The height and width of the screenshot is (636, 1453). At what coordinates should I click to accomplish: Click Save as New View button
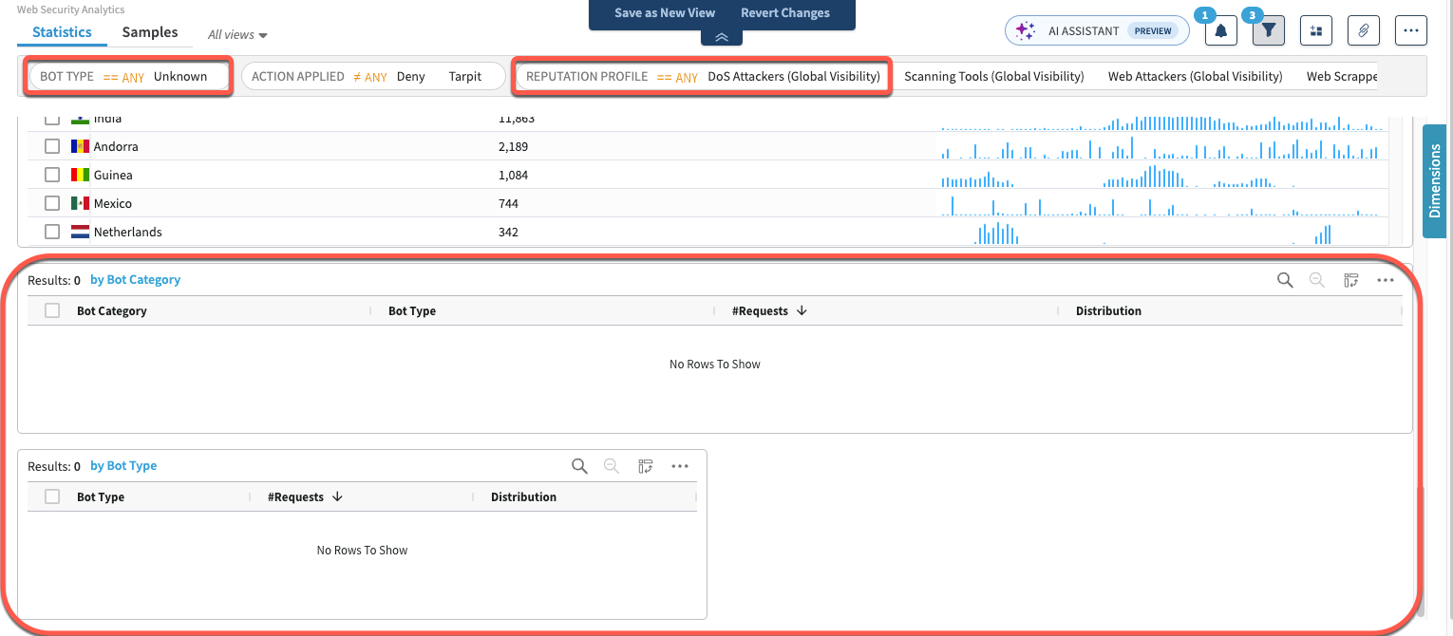click(665, 13)
